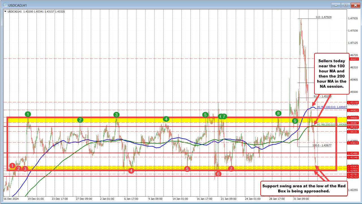
Task: Select green marker 9 near the 200 hour MA
Action: tap(295, 121)
